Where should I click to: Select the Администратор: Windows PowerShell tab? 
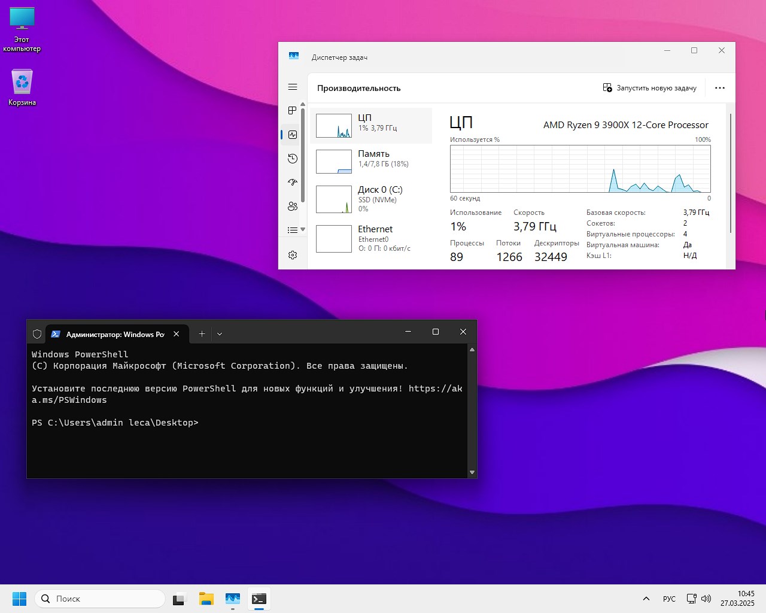pos(114,334)
